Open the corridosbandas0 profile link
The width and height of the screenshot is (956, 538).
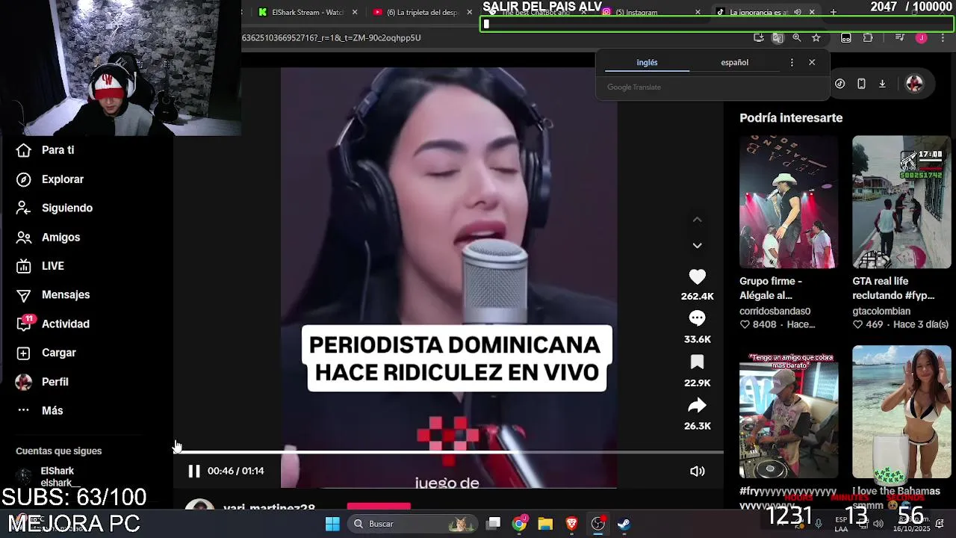pos(775,311)
